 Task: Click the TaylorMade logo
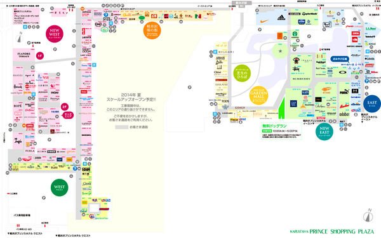pyautogui.click(x=309, y=14)
